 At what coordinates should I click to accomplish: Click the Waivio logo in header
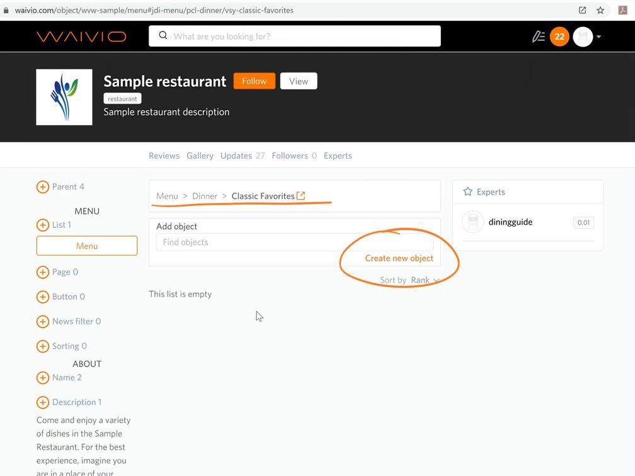81,37
